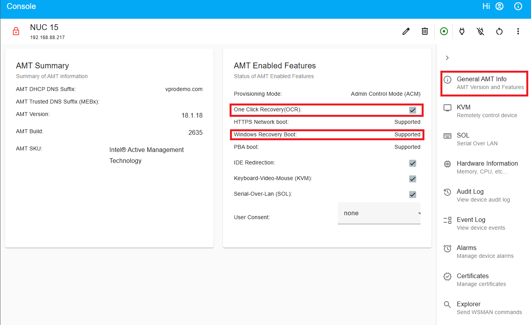The height and width of the screenshot is (325, 531).
Task: Open the three-dot overflow menu
Action: pos(518,31)
